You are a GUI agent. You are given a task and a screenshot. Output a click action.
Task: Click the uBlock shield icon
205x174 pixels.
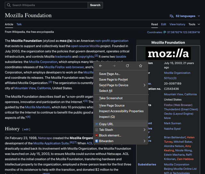[x=97, y=135]
